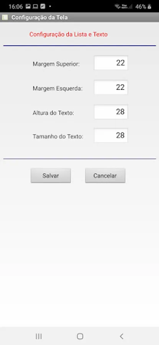Edit the Altura do Texto value
This screenshot has width=159, height=345.
click(x=111, y=112)
